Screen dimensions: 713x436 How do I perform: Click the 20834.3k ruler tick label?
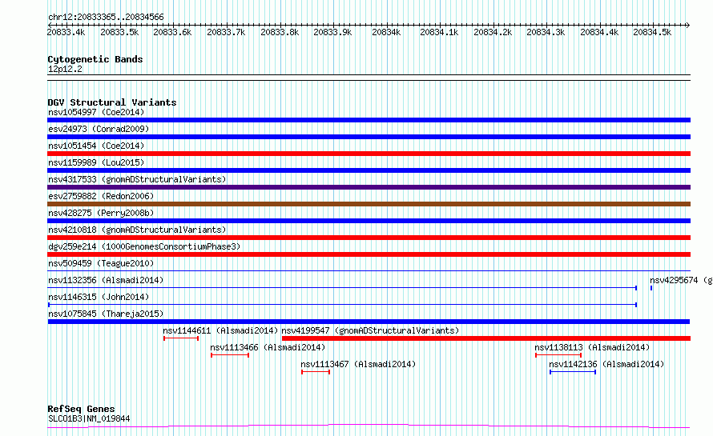pos(546,32)
